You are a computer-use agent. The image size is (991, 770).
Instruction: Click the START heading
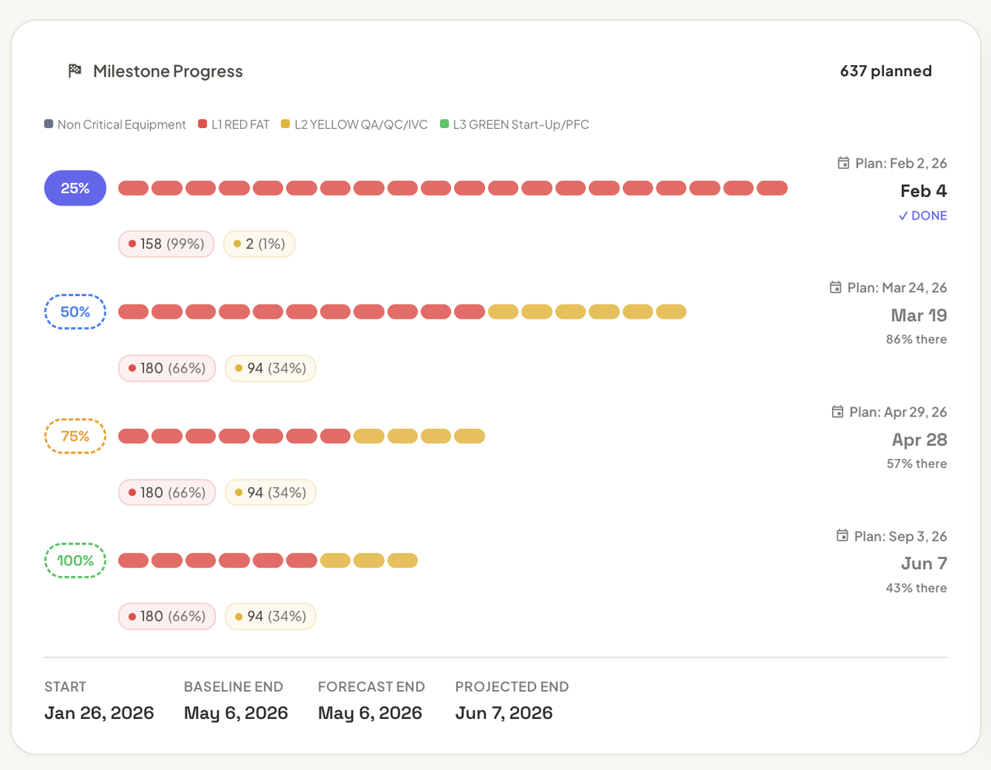click(65, 687)
